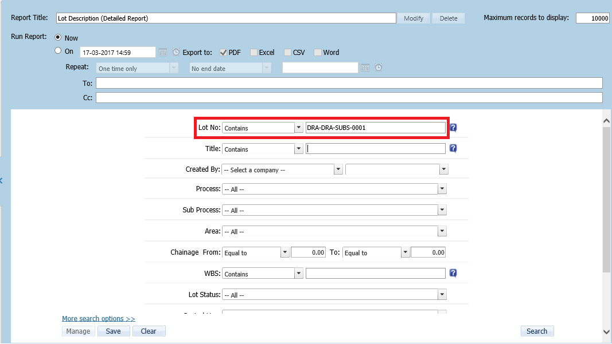
Task: Click the To email recipients field
Action: pos(349,83)
